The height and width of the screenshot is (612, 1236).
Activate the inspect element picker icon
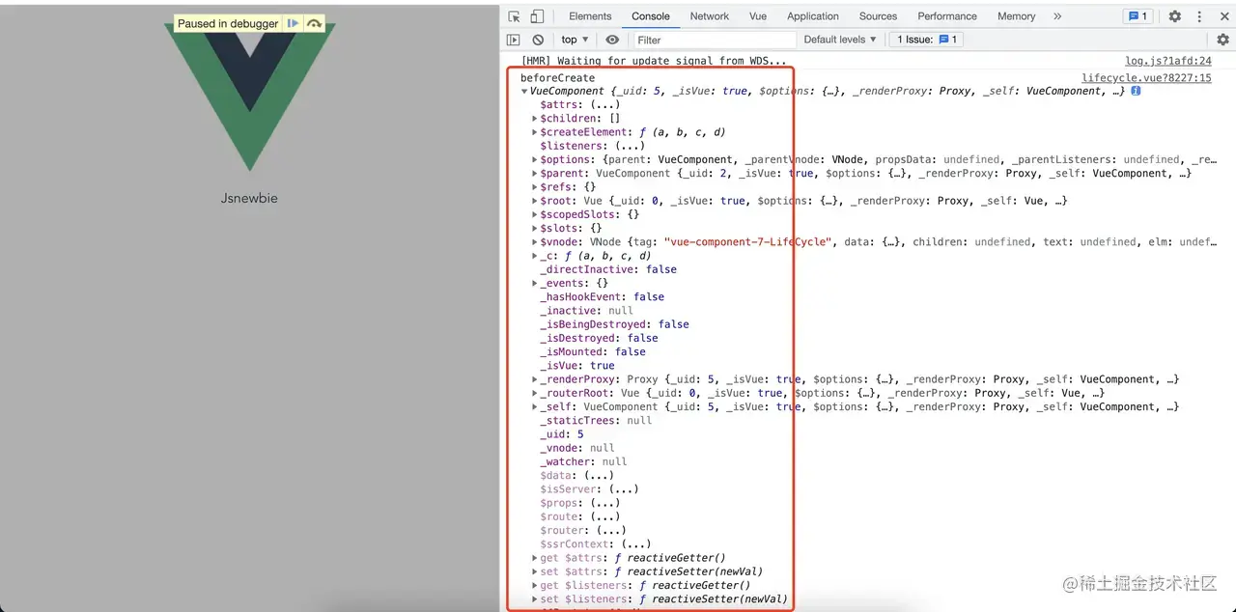click(x=515, y=16)
